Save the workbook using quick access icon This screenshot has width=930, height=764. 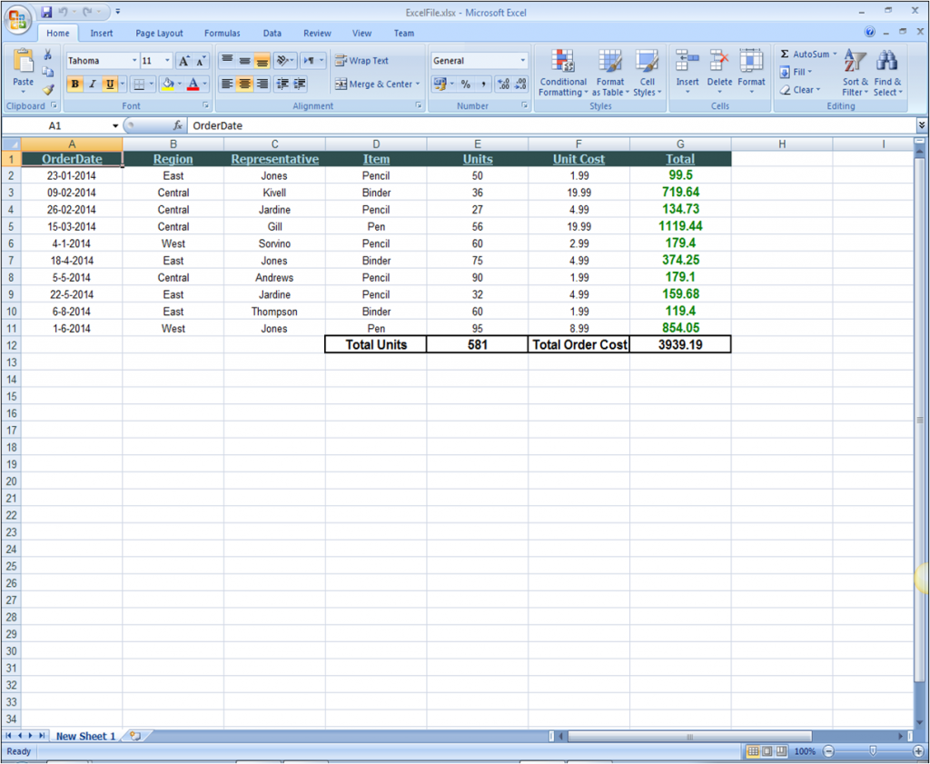click(x=46, y=13)
